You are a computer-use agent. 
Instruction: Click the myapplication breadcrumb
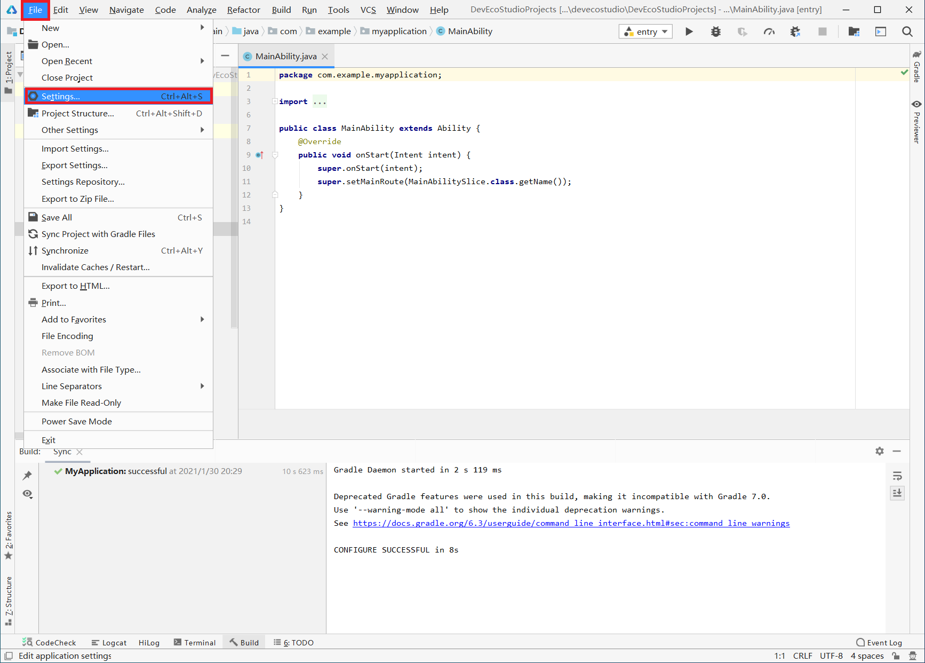tap(394, 31)
